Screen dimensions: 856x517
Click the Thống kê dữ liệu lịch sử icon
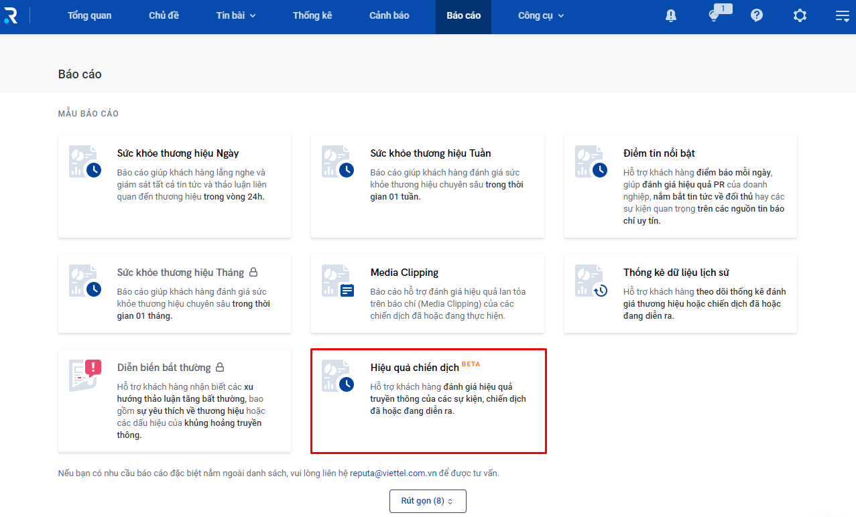(591, 281)
